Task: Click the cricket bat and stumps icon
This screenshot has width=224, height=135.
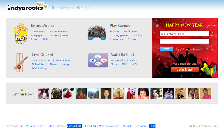Action: pyautogui.click(x=21, y=63)
